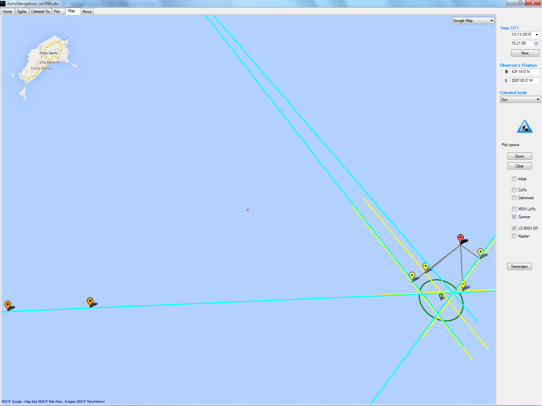Expand the Celestial body Sun dropdown

tap(520, 99)
